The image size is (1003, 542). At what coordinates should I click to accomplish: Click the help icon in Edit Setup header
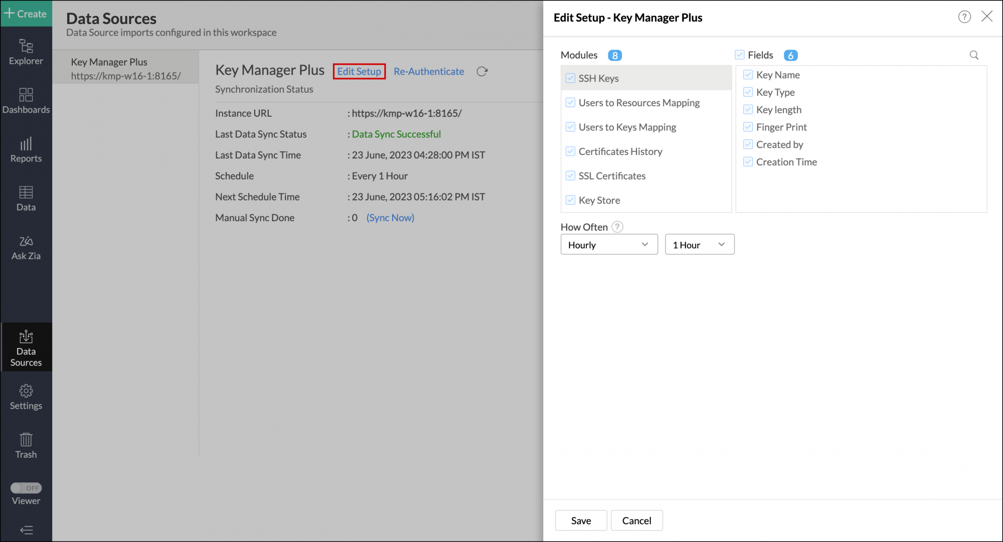click(964, 17)
